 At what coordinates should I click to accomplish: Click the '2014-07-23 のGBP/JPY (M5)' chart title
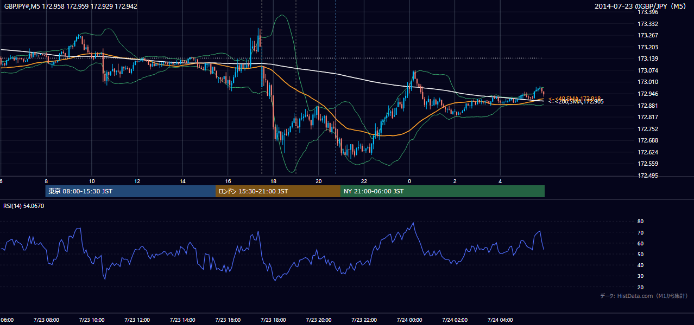coord(640,6)
